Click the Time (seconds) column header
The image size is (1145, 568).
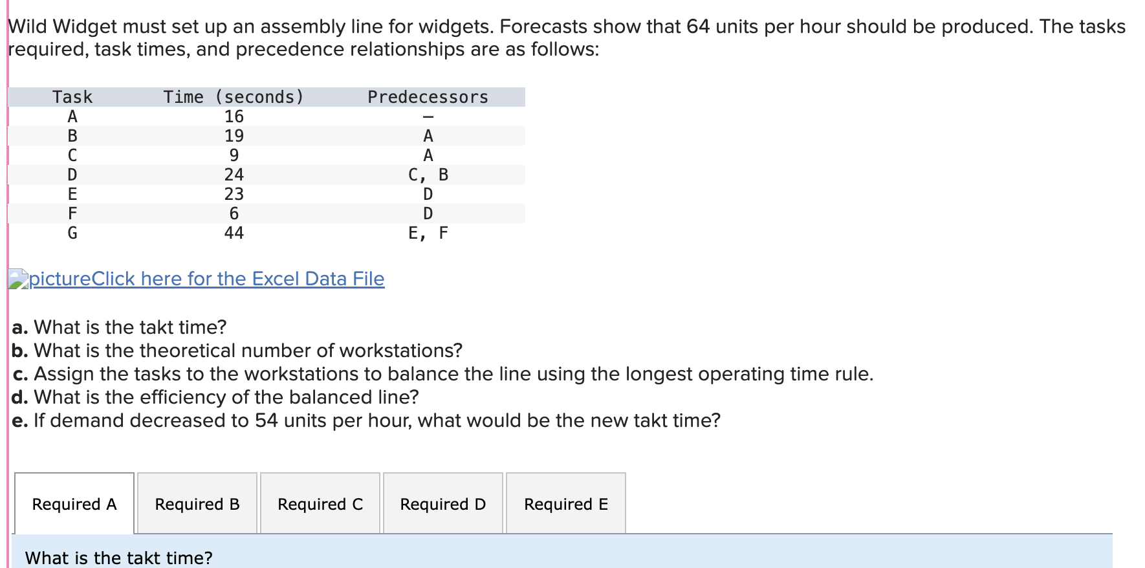pyautogui.click(x=234, y=97)
